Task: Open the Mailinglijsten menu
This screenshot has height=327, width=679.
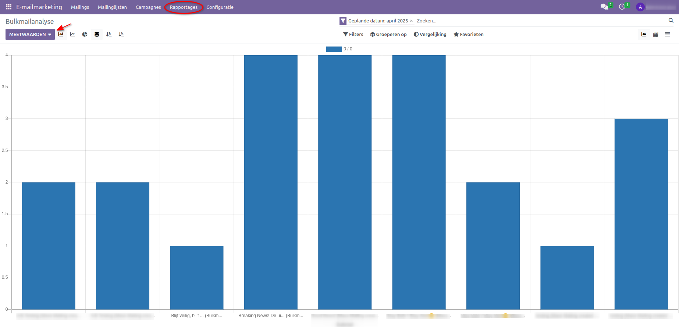Action: [x=112, y=7]
